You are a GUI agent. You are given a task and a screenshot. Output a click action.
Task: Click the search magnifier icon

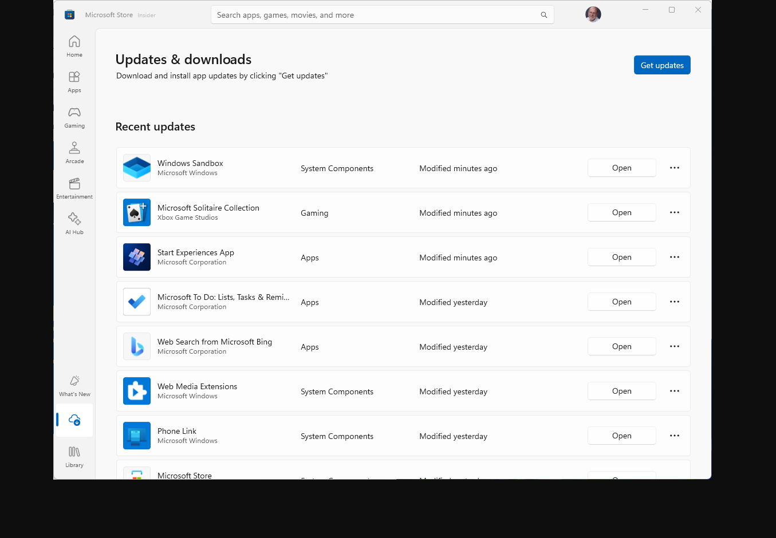(x=543, y=15)
